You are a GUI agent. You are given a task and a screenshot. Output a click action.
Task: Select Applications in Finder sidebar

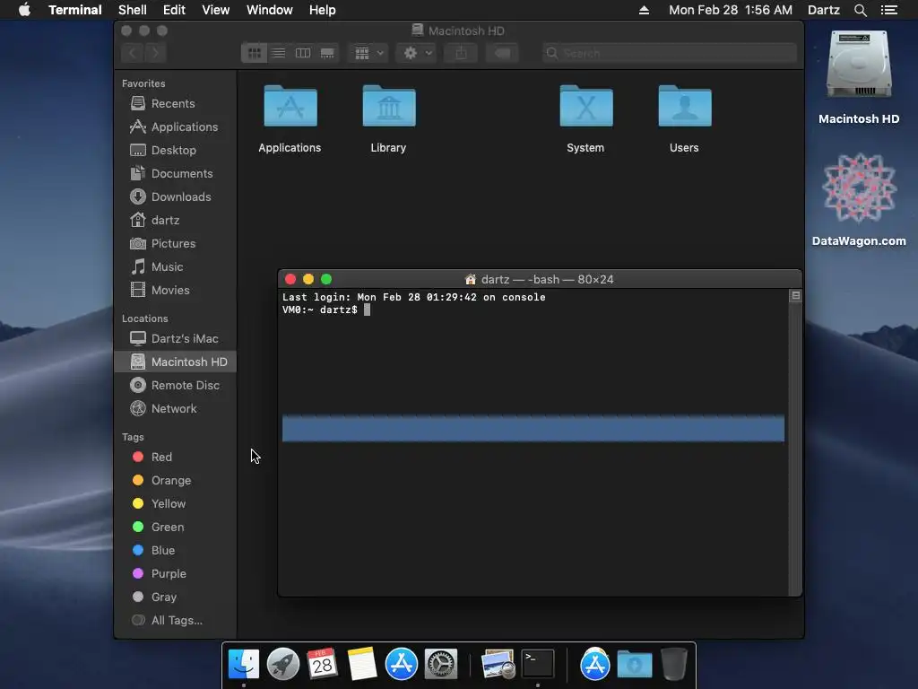tap(175, 126)
